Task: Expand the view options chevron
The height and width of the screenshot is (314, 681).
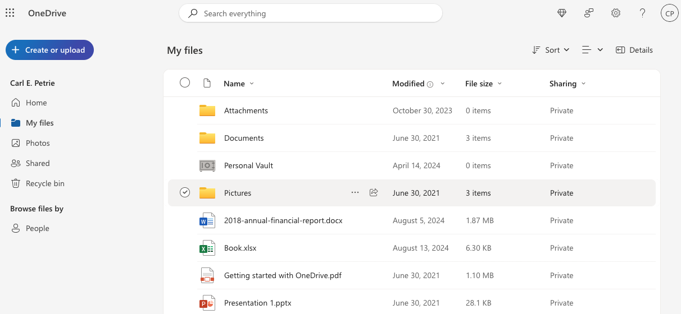Action: (x=600, y=50)
